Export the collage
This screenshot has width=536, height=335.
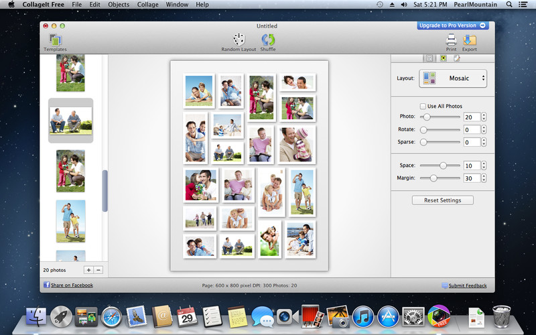[470, 42]
